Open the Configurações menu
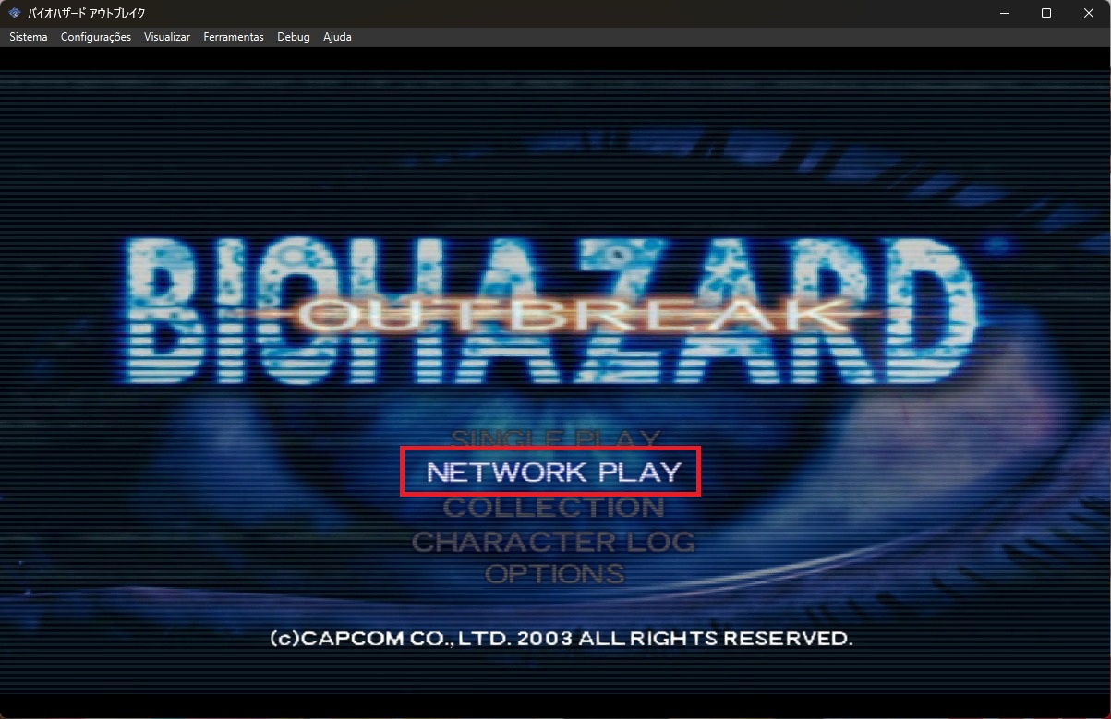1111x719 pixels. (95, 37)
